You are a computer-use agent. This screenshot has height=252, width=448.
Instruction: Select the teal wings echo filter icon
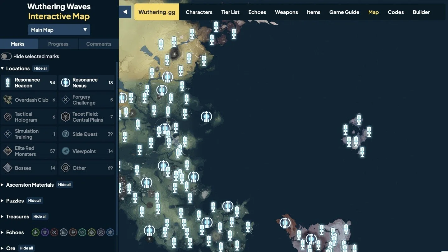pos(82,232)
